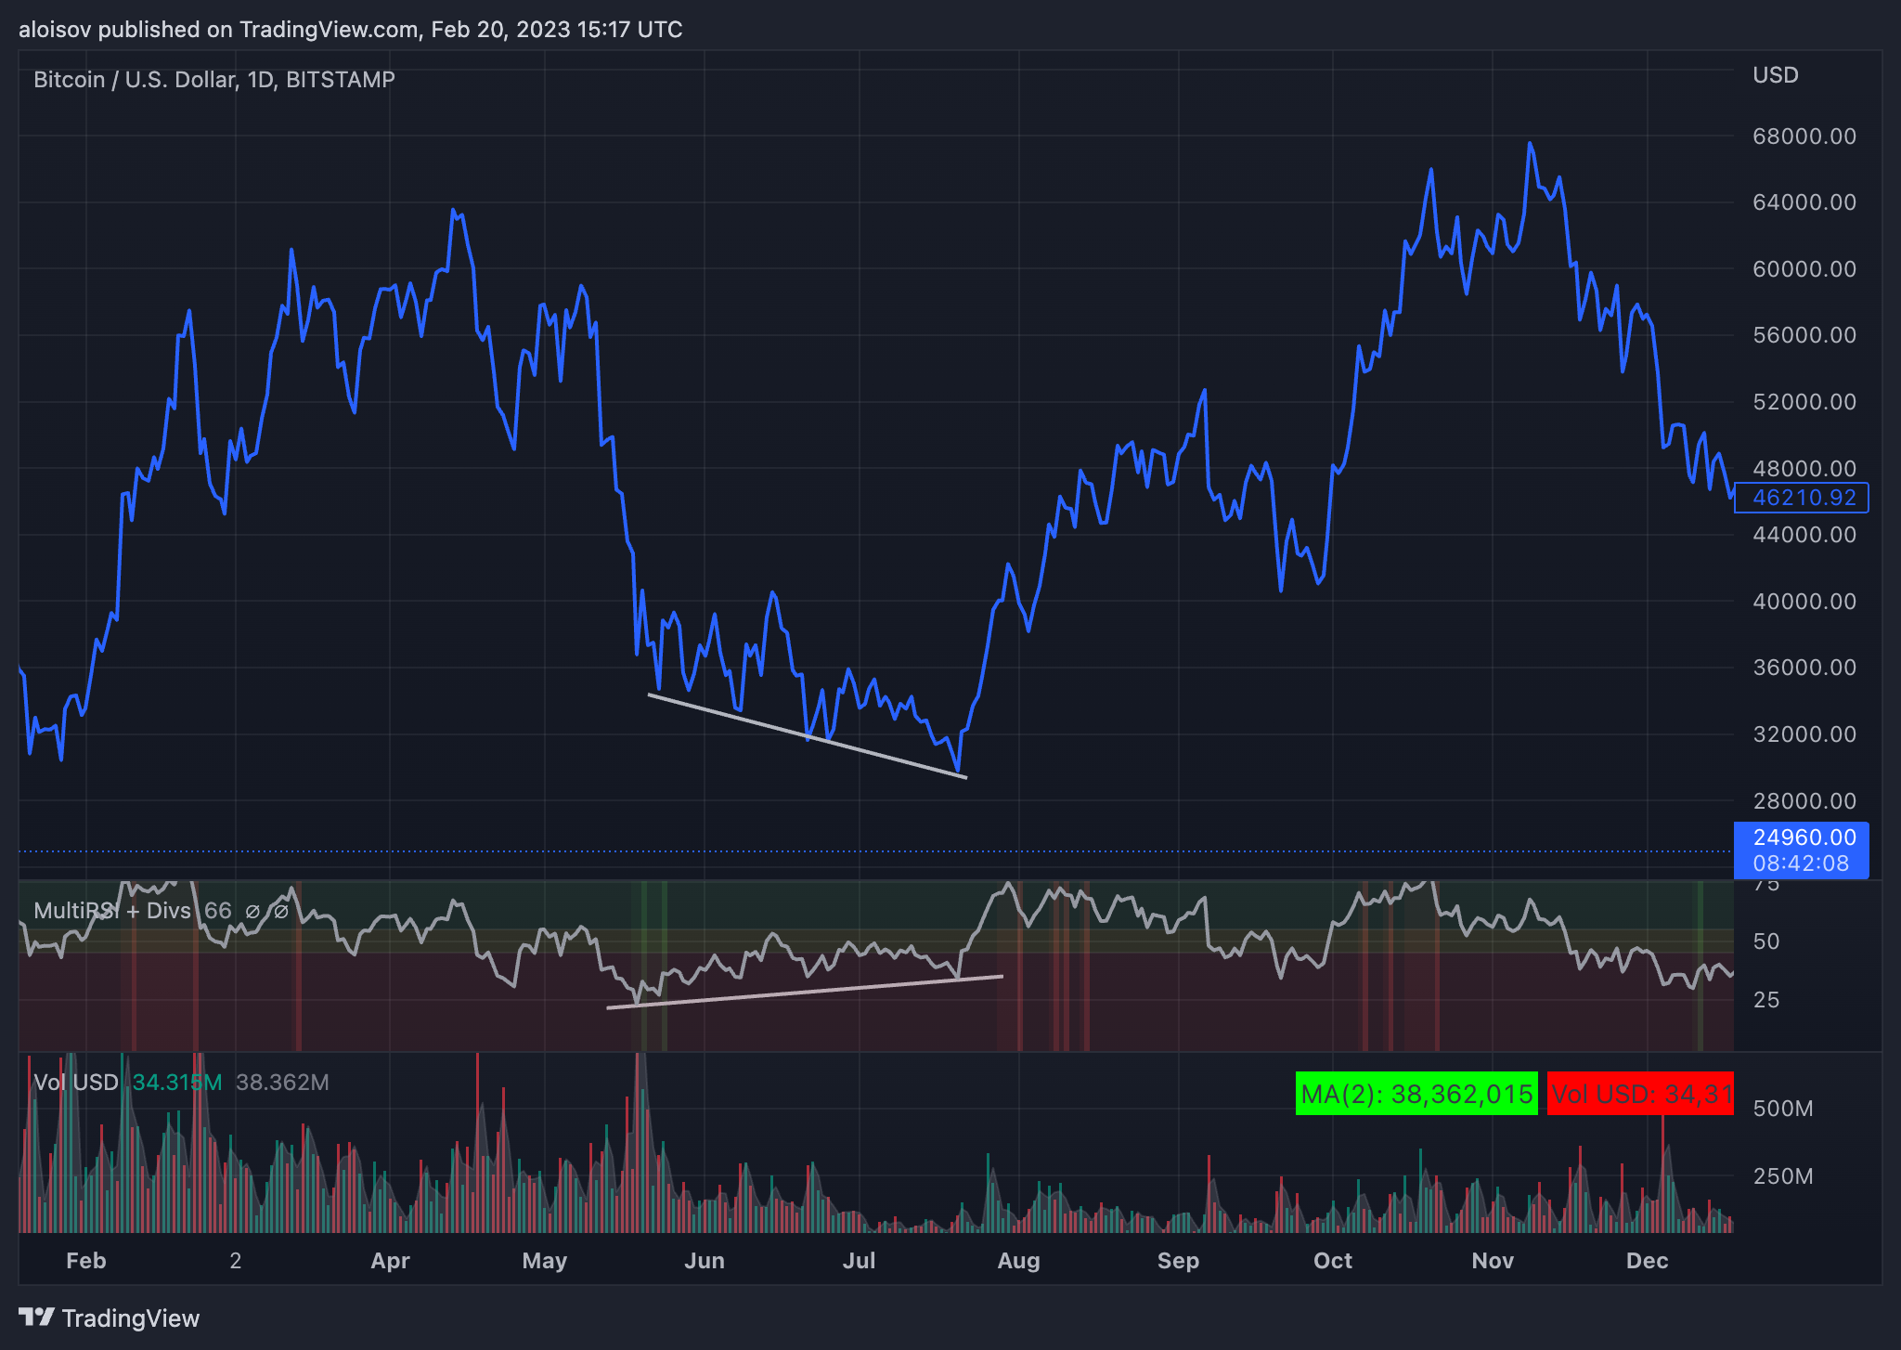The width and height of the screenshot is (1901, 1350).
Task: Click the Vol USD indicator label
Action: [x=76, y=1083]
